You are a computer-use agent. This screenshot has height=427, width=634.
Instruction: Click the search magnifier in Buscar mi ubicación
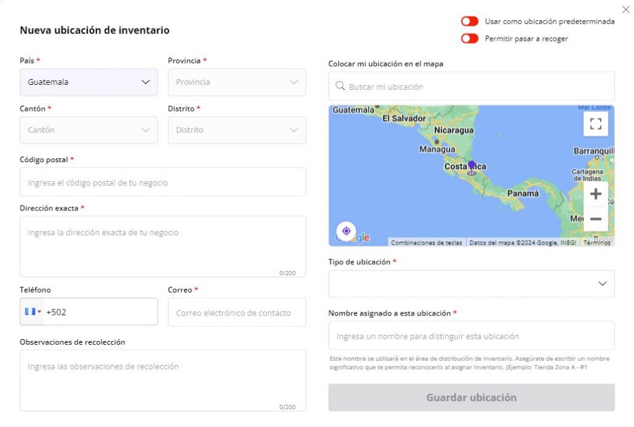coord(339,86)
